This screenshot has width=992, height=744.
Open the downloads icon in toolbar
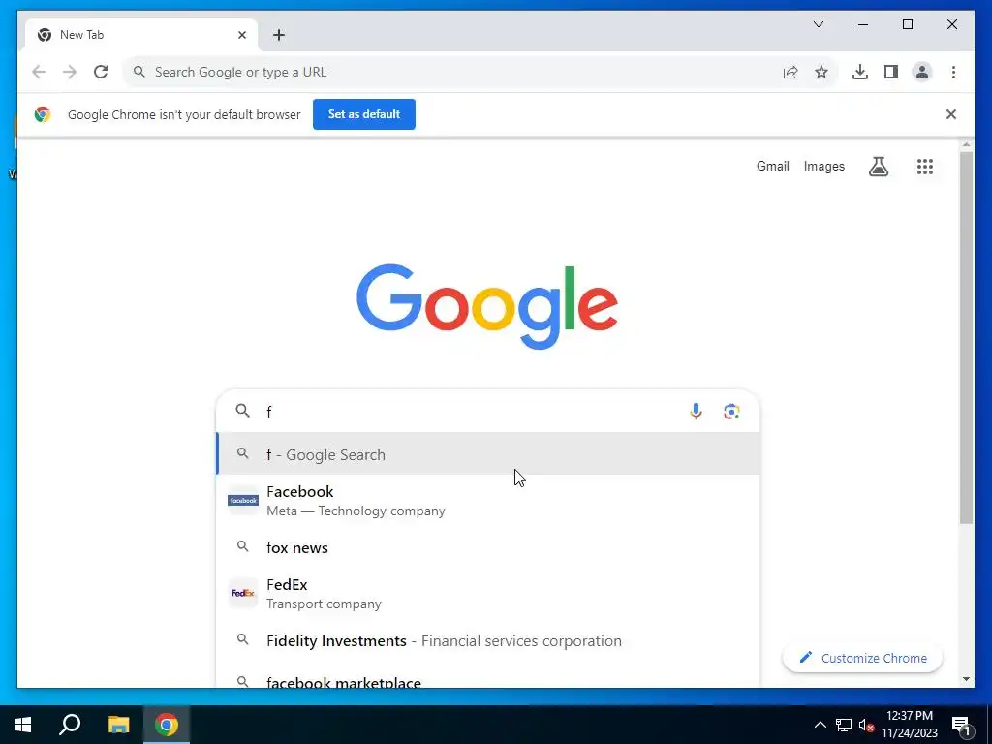point(860,72)
